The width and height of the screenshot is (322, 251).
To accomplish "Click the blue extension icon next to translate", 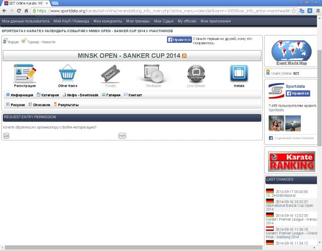I will pos(310,11).
